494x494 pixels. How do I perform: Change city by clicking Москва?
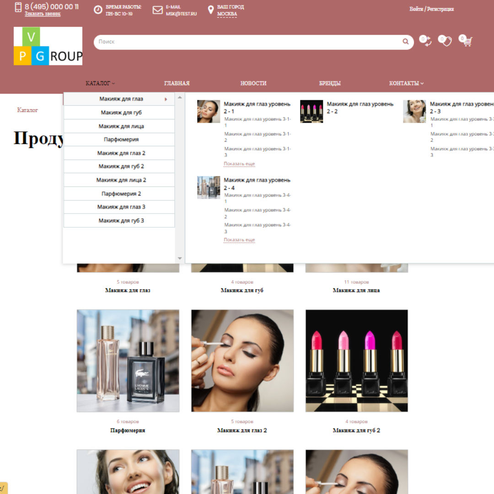(227, 14)
